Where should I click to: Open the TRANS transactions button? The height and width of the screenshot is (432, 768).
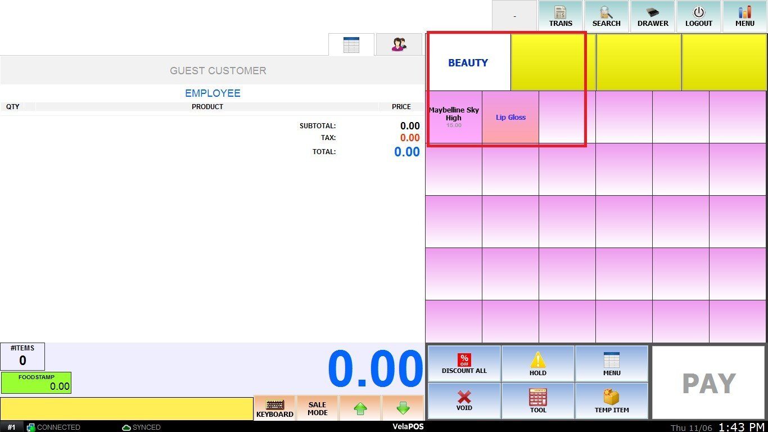coord(561,16)
